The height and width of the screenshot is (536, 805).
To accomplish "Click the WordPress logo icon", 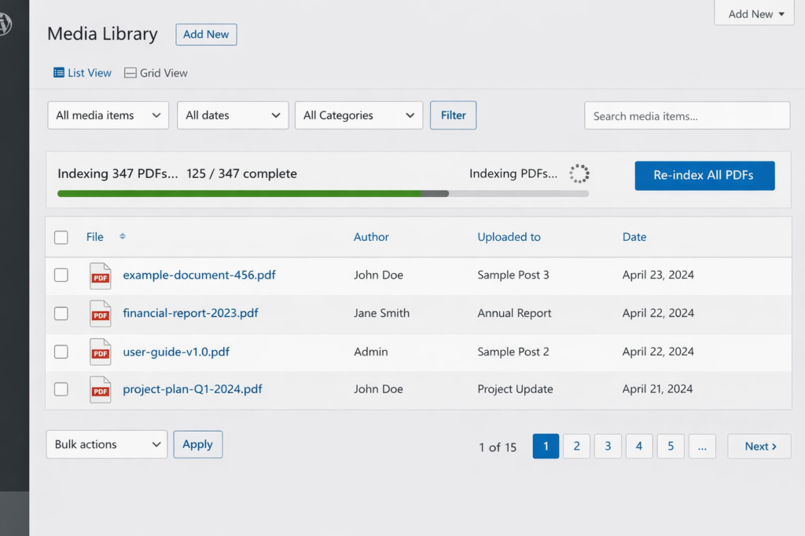I will pyautogui.click(x=5, y=24).
